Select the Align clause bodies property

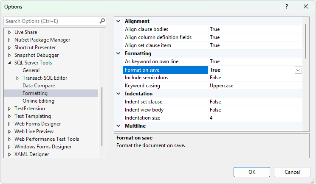click(147, 29)
